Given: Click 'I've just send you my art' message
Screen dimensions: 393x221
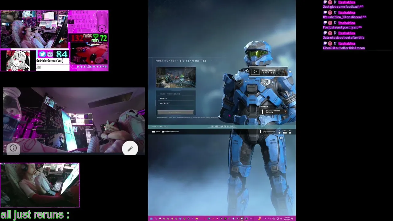Looking at the screenshot, I should click(342, 27).
